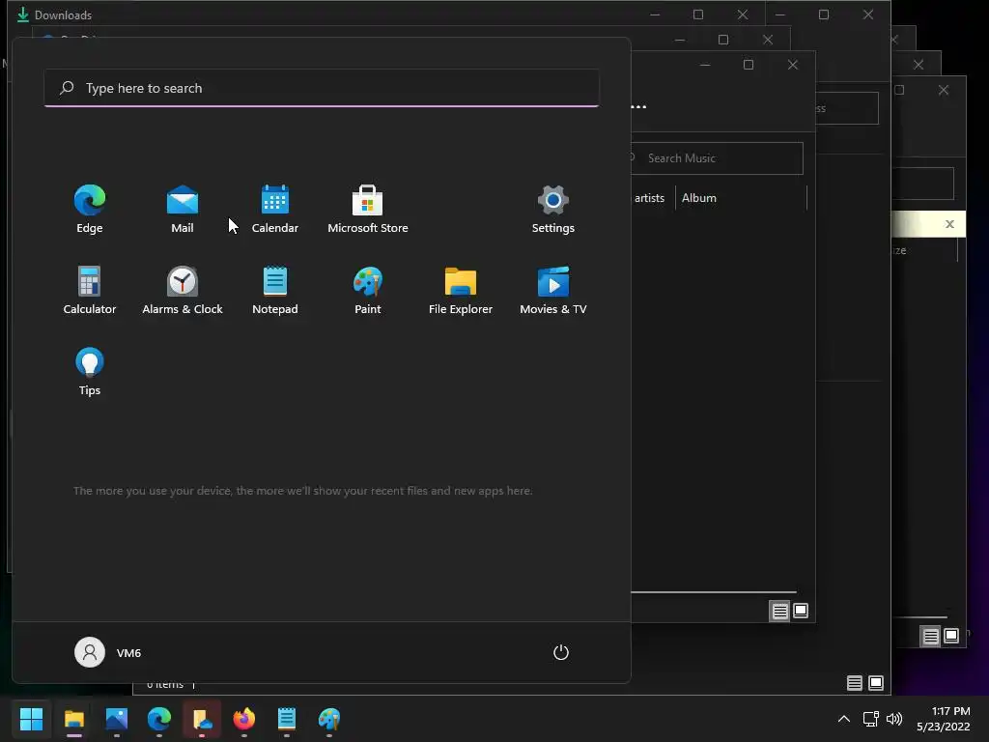
Task: Minimize the Music window
Action: point(705,65)
